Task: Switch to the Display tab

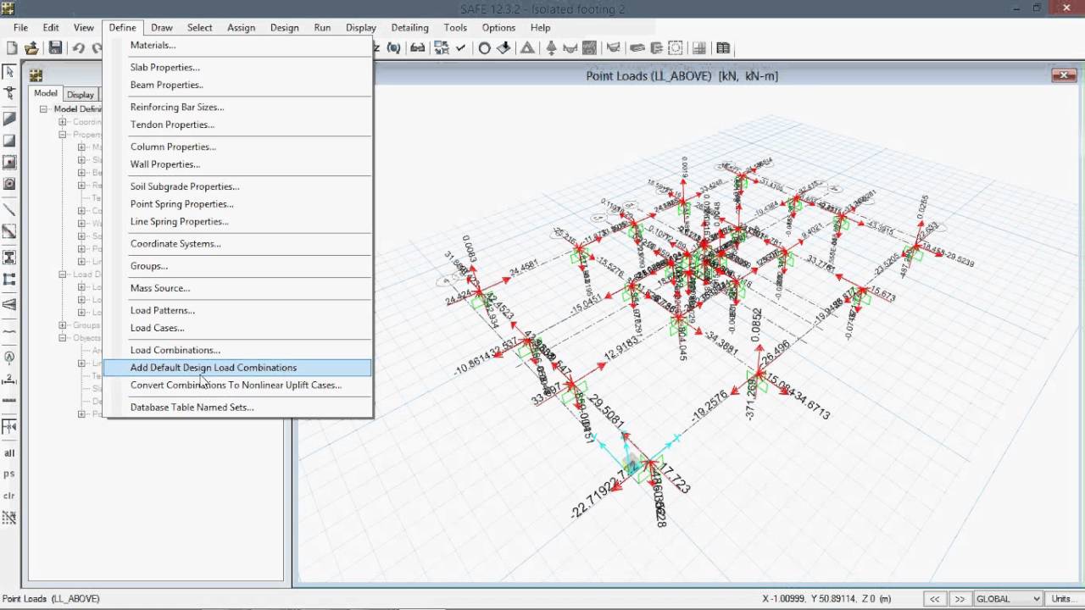Action: tap(81, 94)
